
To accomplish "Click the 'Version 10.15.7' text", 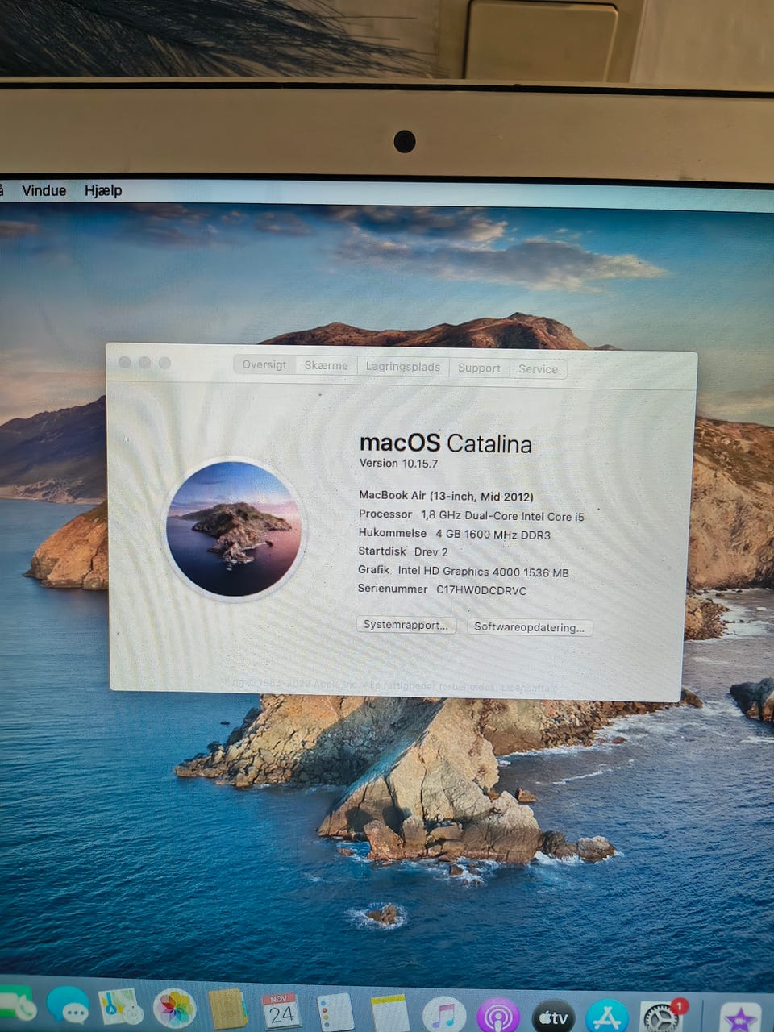I will coord(398,464).
